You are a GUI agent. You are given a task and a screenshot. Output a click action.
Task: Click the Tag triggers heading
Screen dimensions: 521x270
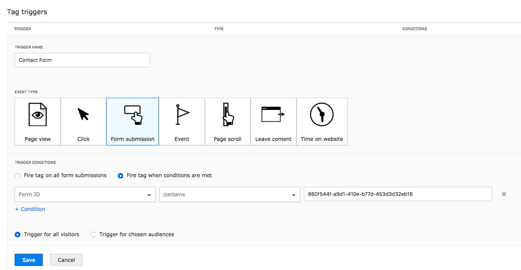[27, 12]
